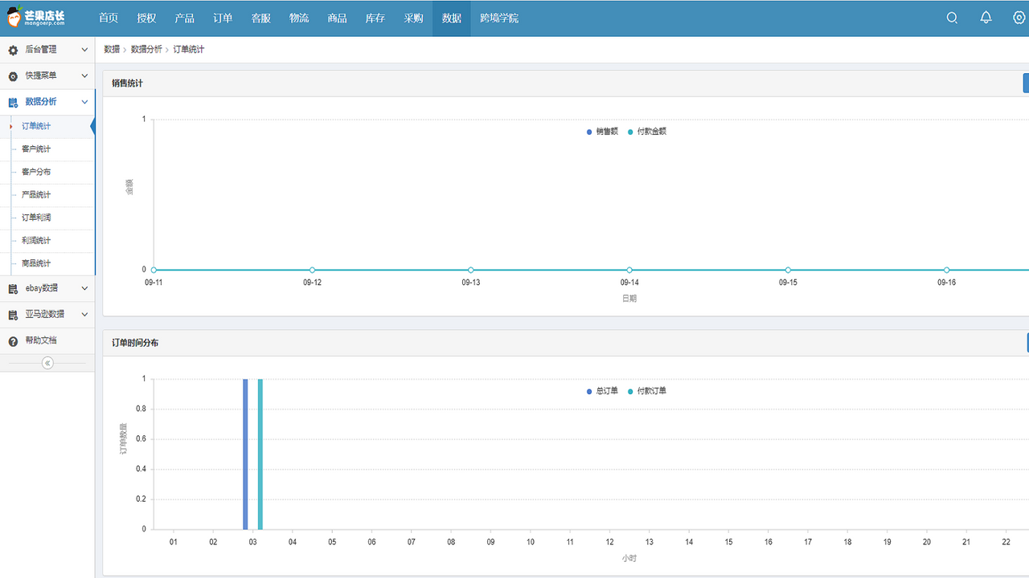Open the 跨境学院 top menu
The height and width of the screenshot is (578, 1029).
tap(499, 18)
